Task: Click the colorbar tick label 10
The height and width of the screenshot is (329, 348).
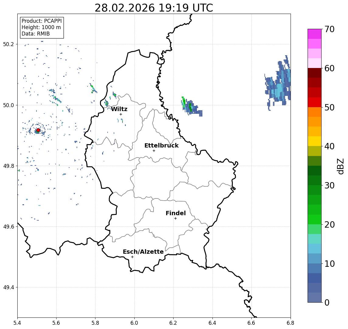Action: pos(329,263)
